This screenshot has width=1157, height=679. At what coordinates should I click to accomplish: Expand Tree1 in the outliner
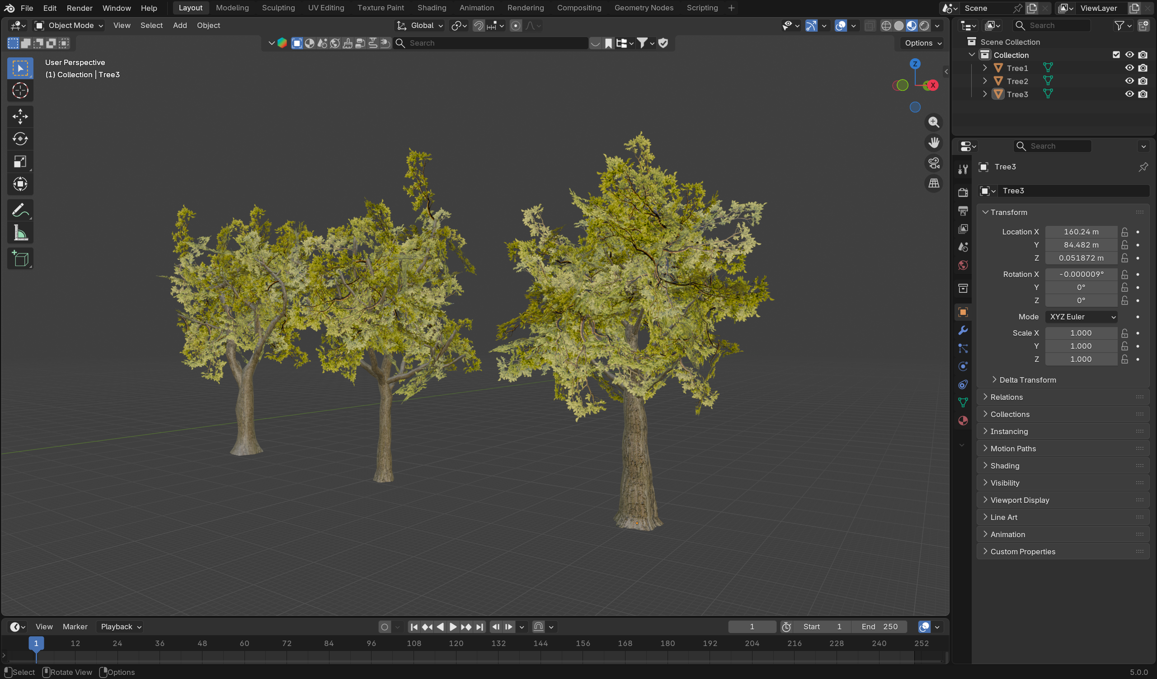click(x=984, y=68)
